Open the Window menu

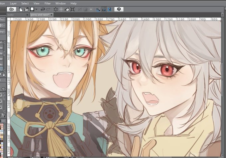tap(60, 3)
